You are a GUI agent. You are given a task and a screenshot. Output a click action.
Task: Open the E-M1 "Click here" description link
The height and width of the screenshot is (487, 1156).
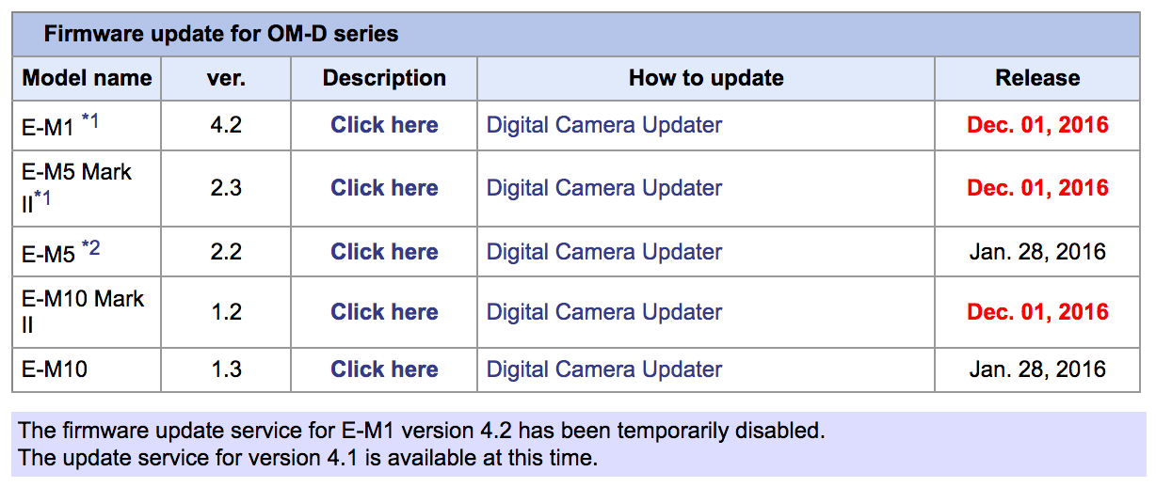(x=384, y=125)
